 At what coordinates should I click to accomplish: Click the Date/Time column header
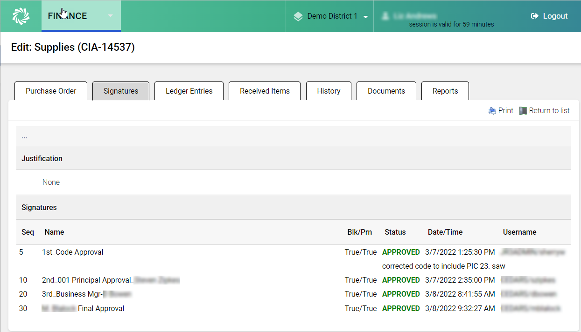coord(445,232)
